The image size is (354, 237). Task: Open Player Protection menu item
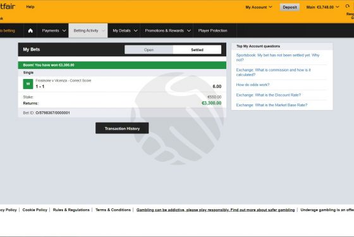(x=212, y=30)
